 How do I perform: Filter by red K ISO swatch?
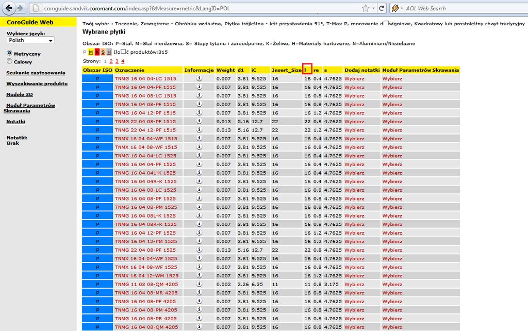click(97, 52)
